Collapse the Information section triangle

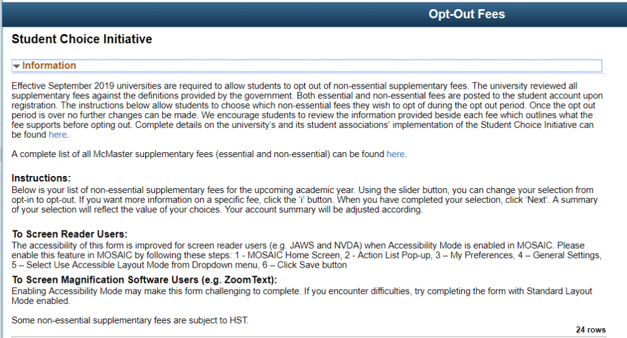point(17,66)
